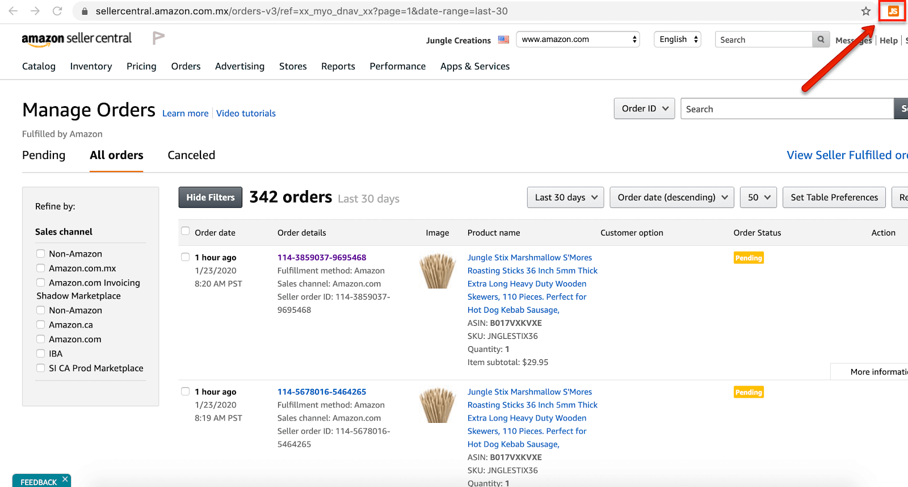
Task: Open the Learn more link
Action: [x=186, y=114]
